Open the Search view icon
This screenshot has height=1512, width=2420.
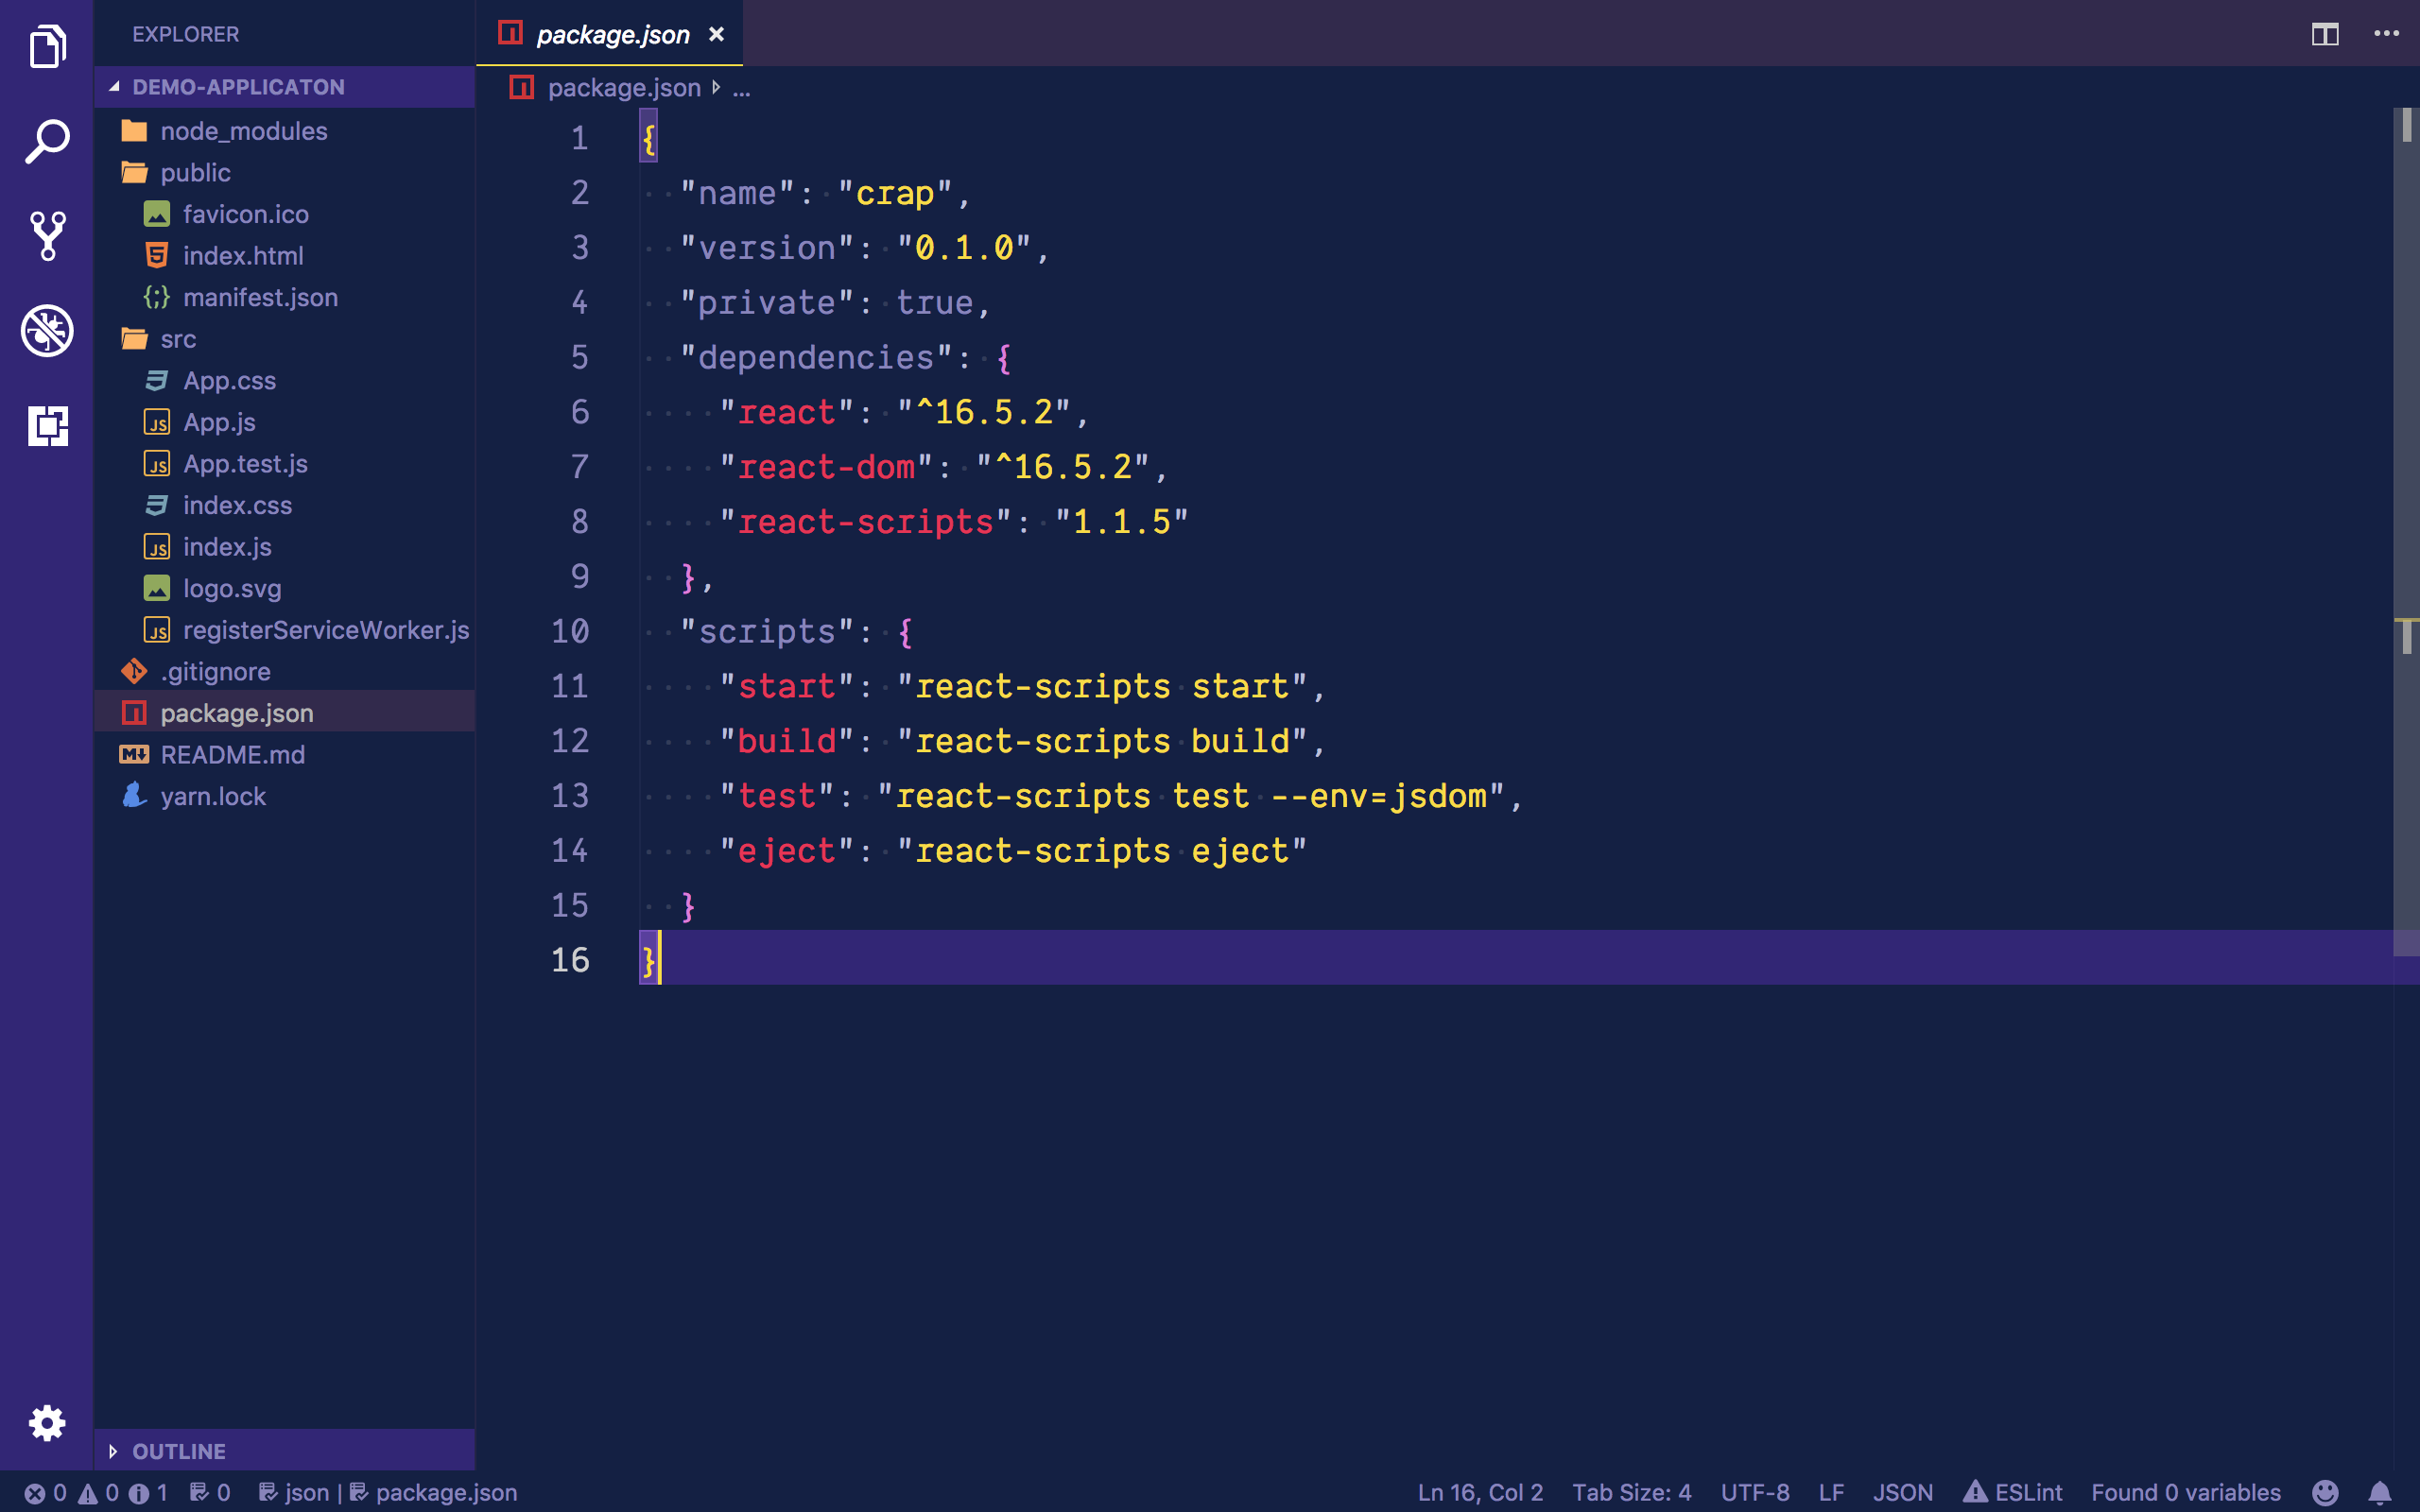coord(47,141)
